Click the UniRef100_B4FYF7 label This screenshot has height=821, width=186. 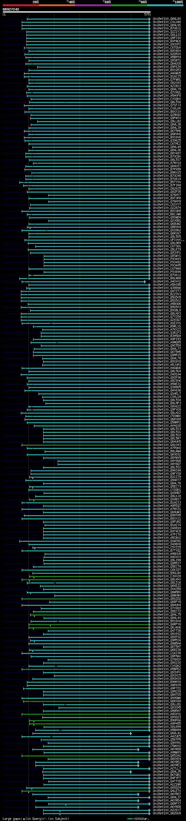(x=167, y=778)
